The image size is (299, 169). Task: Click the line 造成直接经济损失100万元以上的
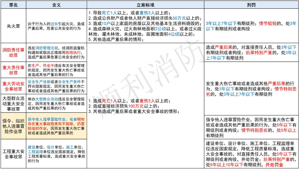[124, 106]
